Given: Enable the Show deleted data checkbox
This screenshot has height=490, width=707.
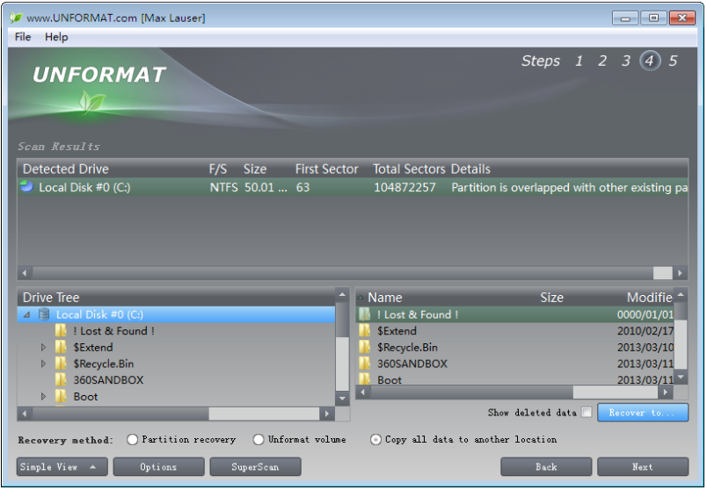Looking at the screenshot, I should tap(587, 412).
